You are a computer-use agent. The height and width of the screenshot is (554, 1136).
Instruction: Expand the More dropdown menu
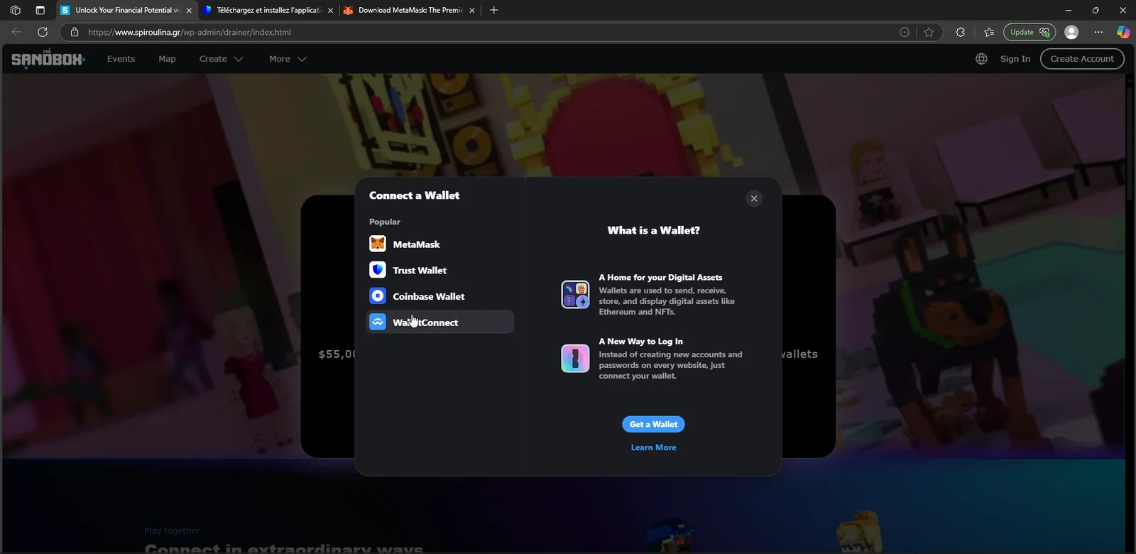[288, 59]
